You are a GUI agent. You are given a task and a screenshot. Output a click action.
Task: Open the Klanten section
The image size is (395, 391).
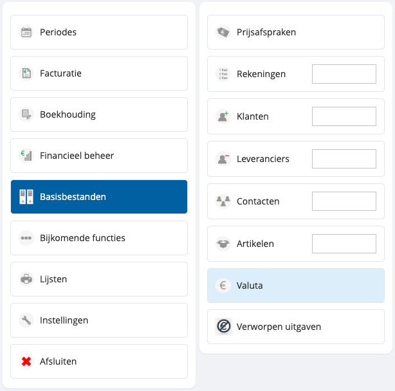click(253, 116)
